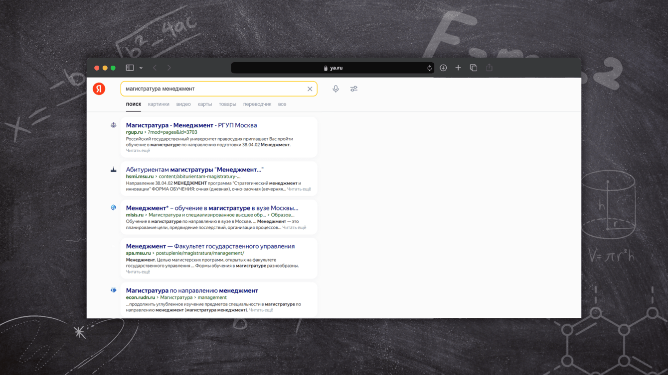Open the Safari downloads icon
Screen dimensions: 668x375
[443, 68]
